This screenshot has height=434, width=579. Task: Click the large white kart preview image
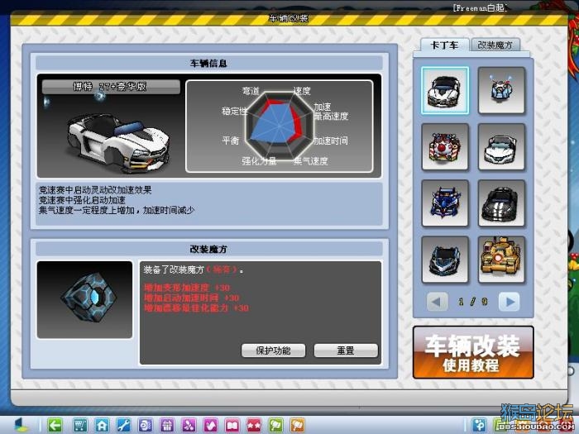coord(118,141)
